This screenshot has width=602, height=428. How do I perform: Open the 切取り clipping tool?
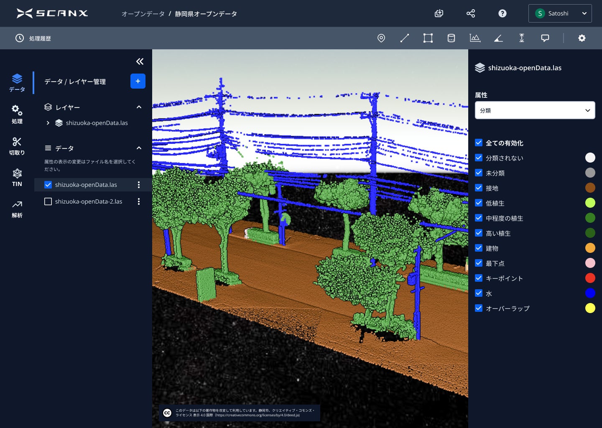pos(17,145)
